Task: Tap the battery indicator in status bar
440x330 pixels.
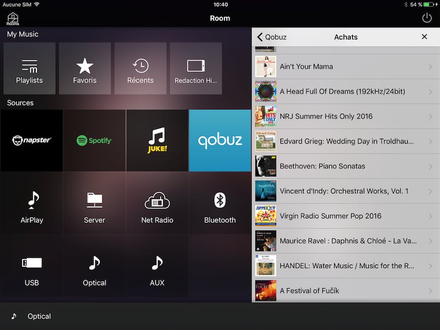Action: tap(430, 5)
